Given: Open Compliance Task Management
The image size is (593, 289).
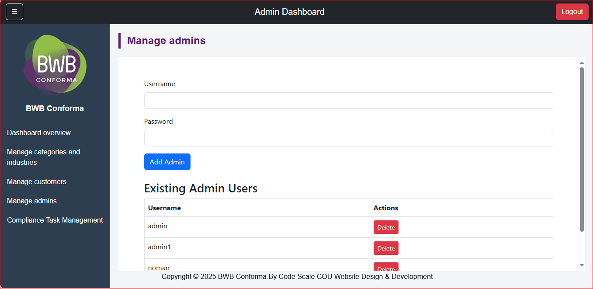Looking at the screenshot, I should [55, 220].
